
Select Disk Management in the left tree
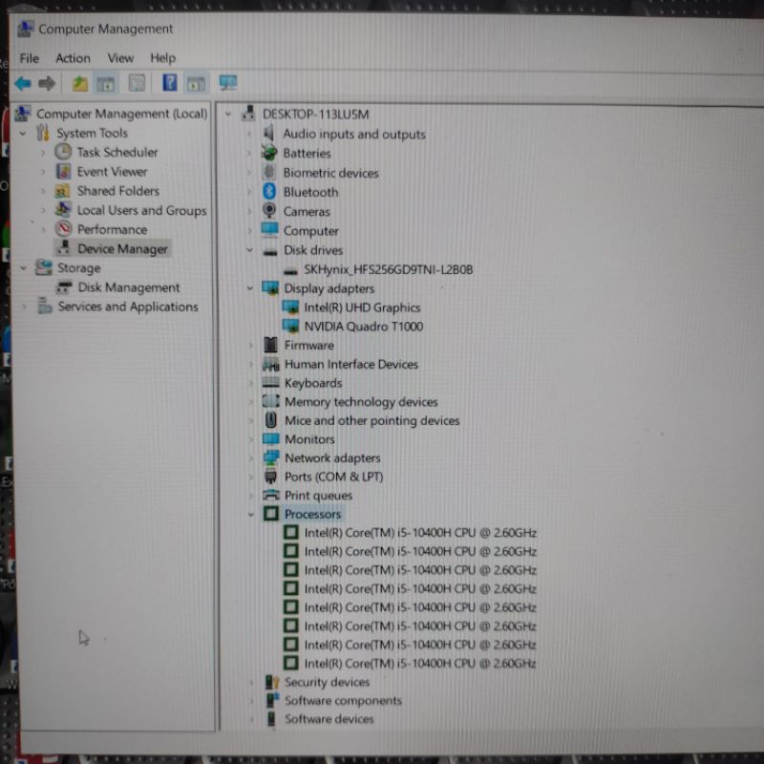coord(128,287)
